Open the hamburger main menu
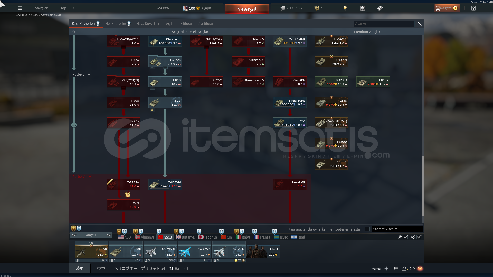This screenshot has width=493, height=277. coord(20,8)
